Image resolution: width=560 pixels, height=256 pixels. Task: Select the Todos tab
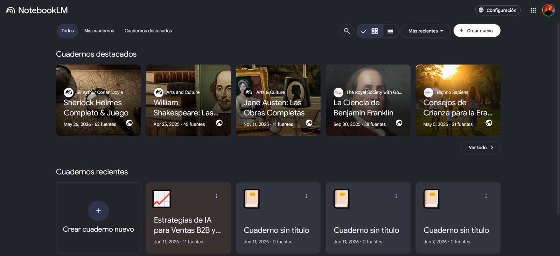(68, 31)
